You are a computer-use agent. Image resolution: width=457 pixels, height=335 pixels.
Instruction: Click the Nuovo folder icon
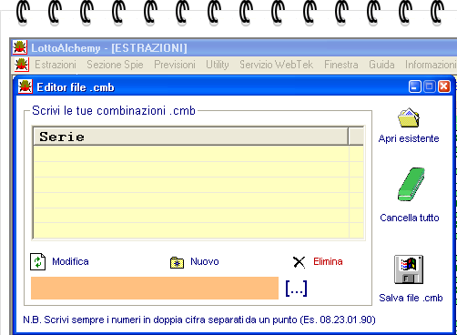coord(177,262)
